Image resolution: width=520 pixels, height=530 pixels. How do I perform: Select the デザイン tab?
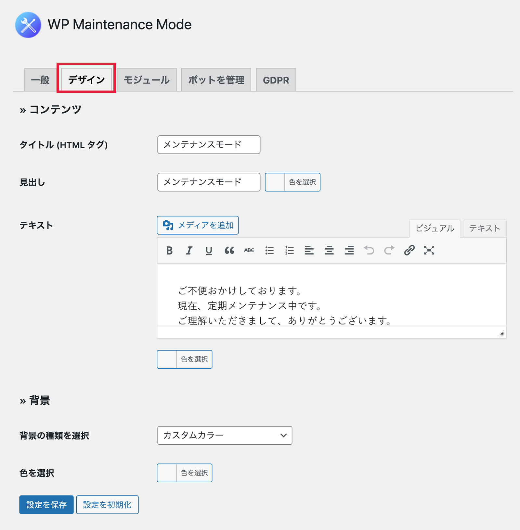point(86,80)
